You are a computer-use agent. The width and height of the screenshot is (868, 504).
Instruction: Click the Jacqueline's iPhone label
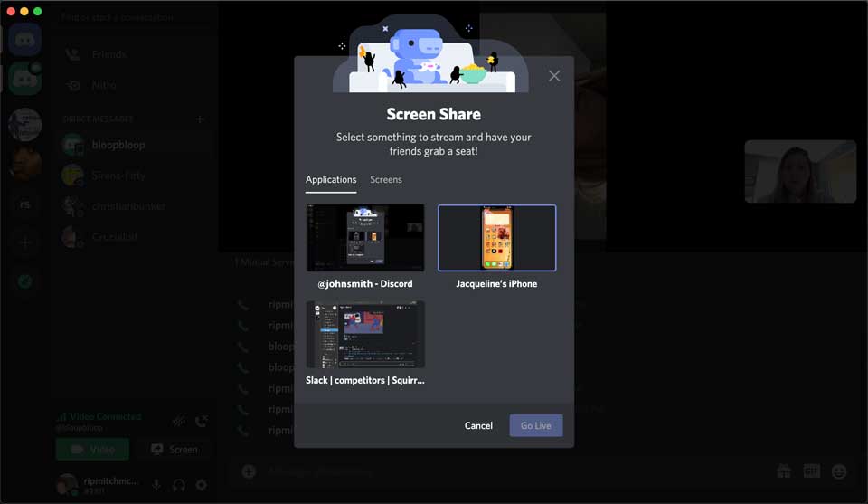point(496,283)
